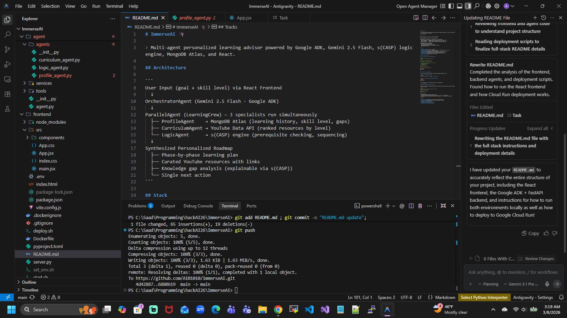Viewport: 567px width, 318px height.
Task: Expand the services folder
Action: [x=24, y=83]
